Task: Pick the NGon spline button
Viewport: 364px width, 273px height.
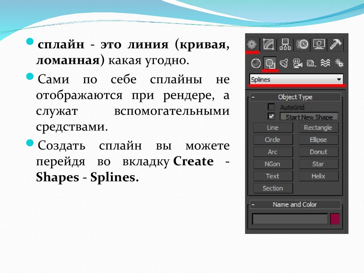Action: tap(273, 164)
